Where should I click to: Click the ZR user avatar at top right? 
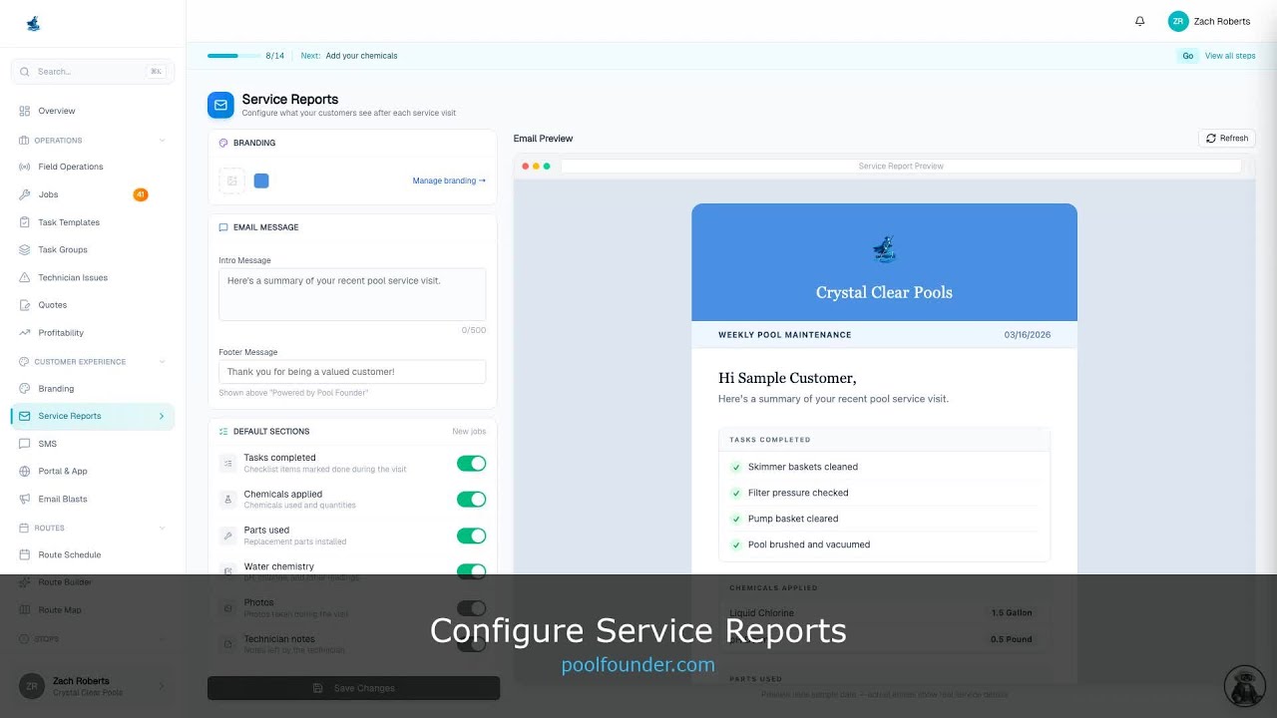[x=1178, y=21]
